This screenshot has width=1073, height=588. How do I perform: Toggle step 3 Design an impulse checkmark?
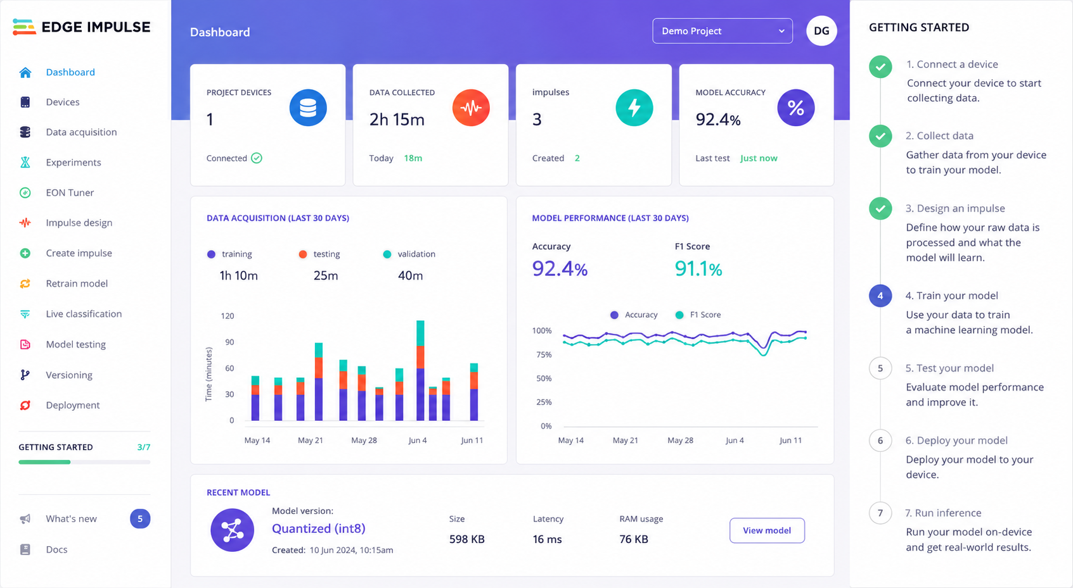880,208
